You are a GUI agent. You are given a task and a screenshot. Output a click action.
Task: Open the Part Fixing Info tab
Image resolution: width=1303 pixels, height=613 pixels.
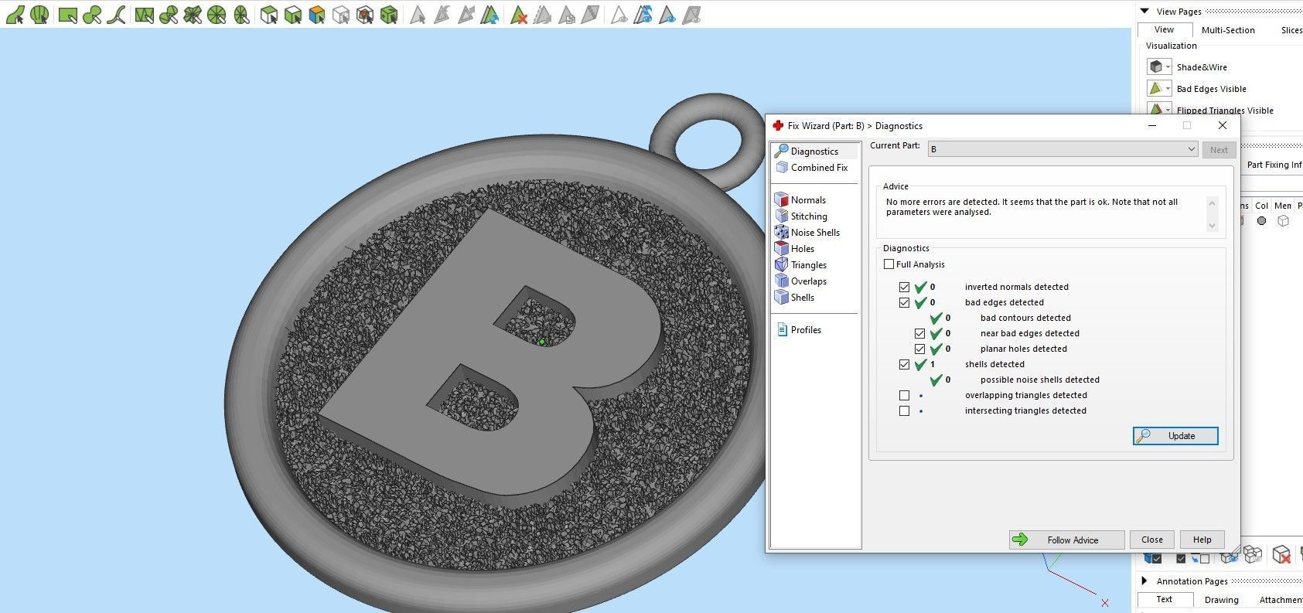tap(1274, 165)
